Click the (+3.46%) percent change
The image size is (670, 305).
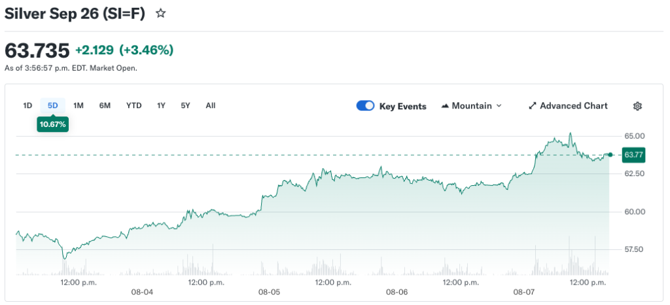point(146,50)
